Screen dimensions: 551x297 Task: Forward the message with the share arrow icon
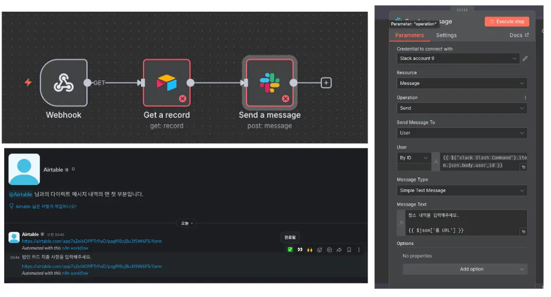pyautogui.click(x=339, y=250)
